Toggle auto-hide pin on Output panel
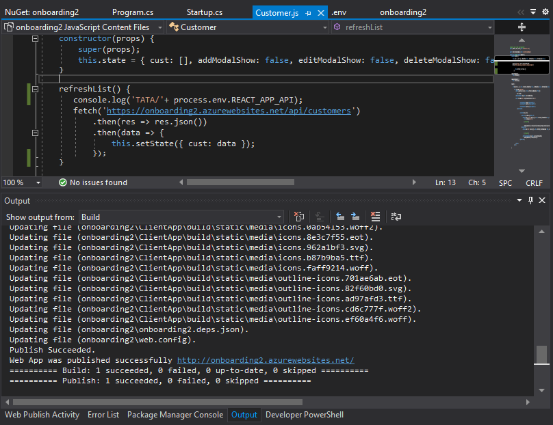This screenshot has width=553, height=425. coord(530,200)
